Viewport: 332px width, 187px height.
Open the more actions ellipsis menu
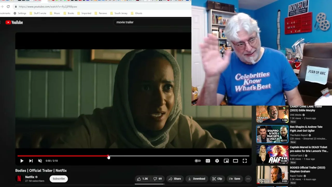[x=248, y=179]
